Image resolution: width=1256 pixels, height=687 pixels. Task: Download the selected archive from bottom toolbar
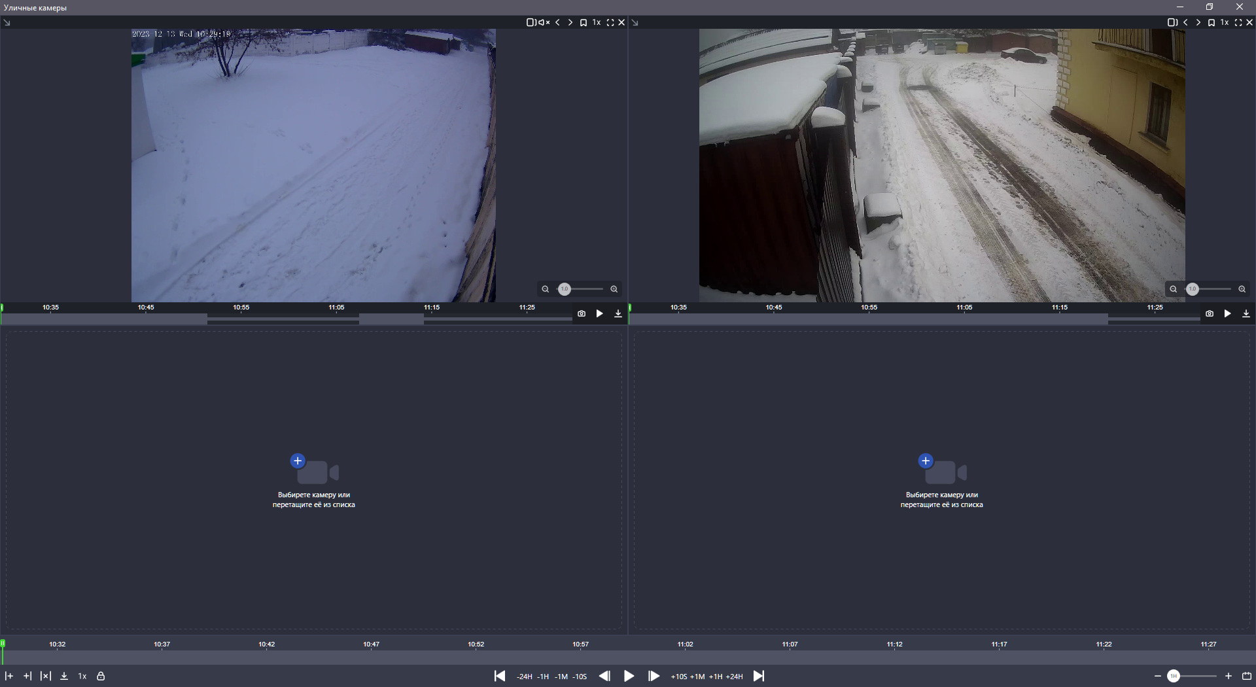pos(64,676)
